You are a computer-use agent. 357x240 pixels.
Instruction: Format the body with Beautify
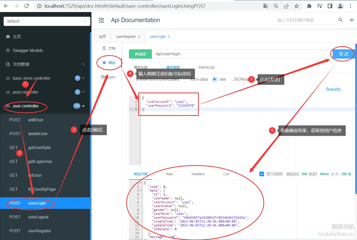(x=333, y=89)
